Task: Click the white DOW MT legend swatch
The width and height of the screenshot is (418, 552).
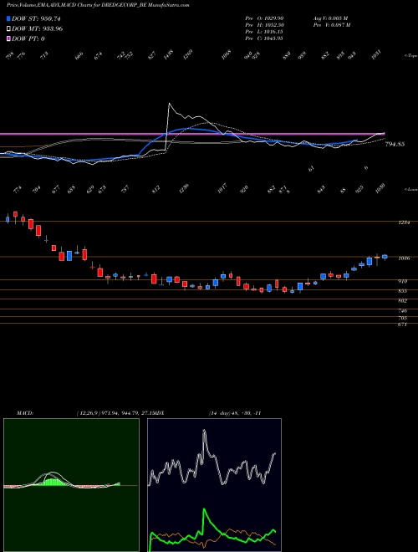Action: 9,28
